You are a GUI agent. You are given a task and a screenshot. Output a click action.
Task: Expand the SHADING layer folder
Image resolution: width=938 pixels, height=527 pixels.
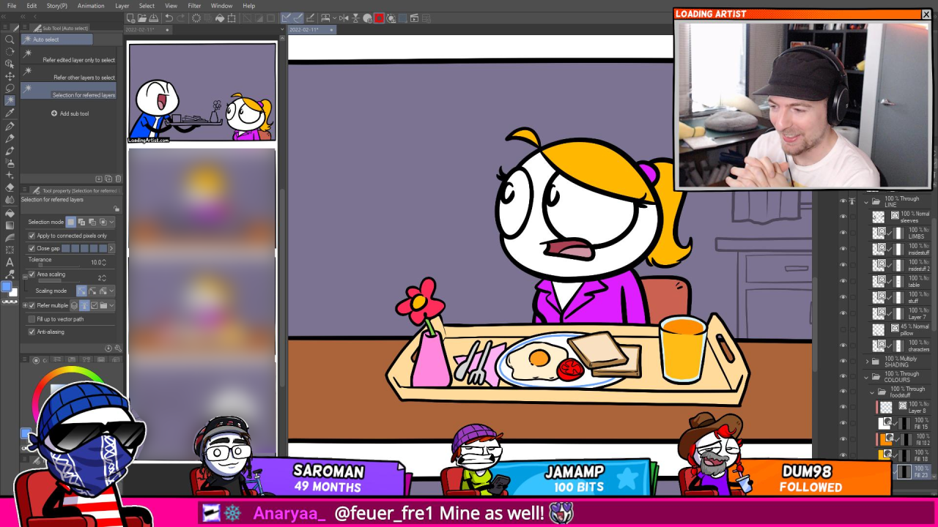click(868, 362)
